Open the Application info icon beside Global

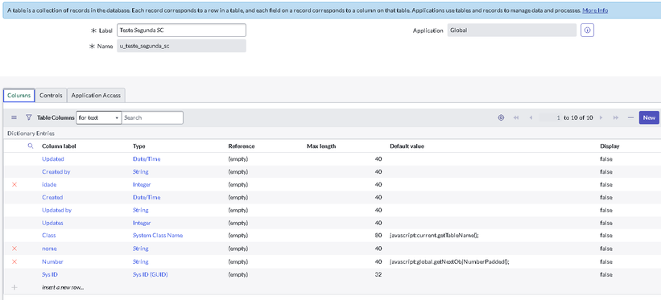(x=587, y=31)
